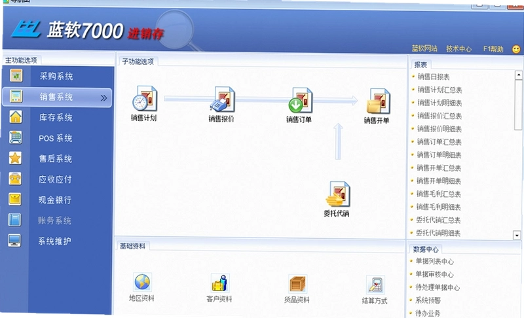Click the 现金银行 envelope icon
Screen dimensions: 524x318
coord(14,199)
